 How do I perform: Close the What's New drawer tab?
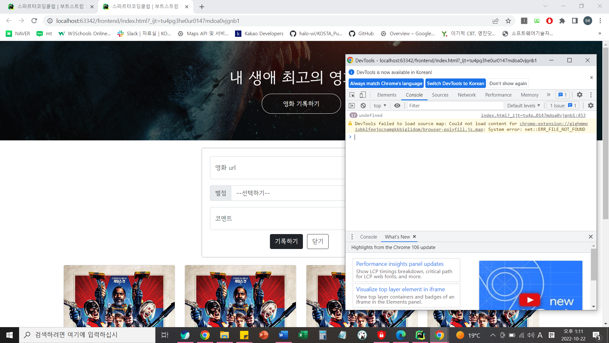(414, 237)
